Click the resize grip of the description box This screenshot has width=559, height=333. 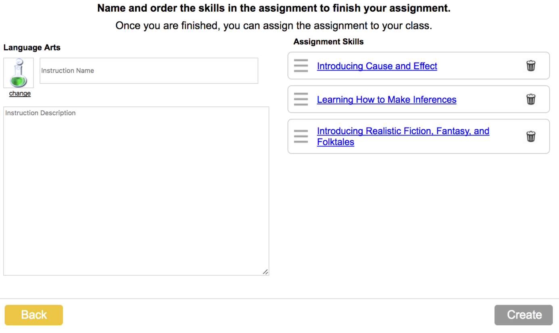click(265, 272)
